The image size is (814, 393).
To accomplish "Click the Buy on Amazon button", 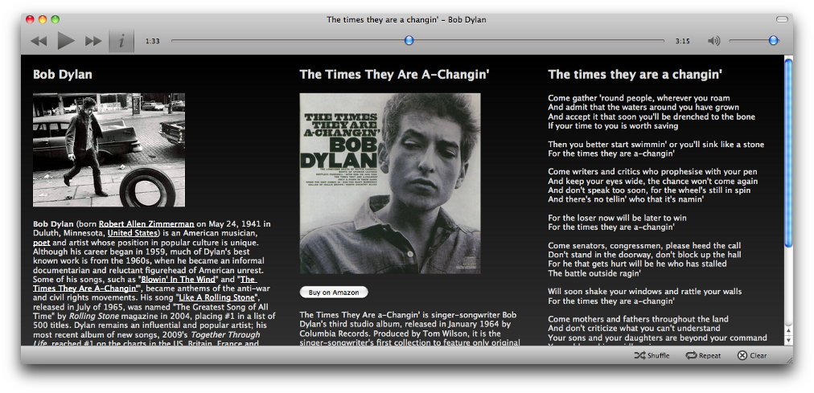I will [x=334, y=293].
